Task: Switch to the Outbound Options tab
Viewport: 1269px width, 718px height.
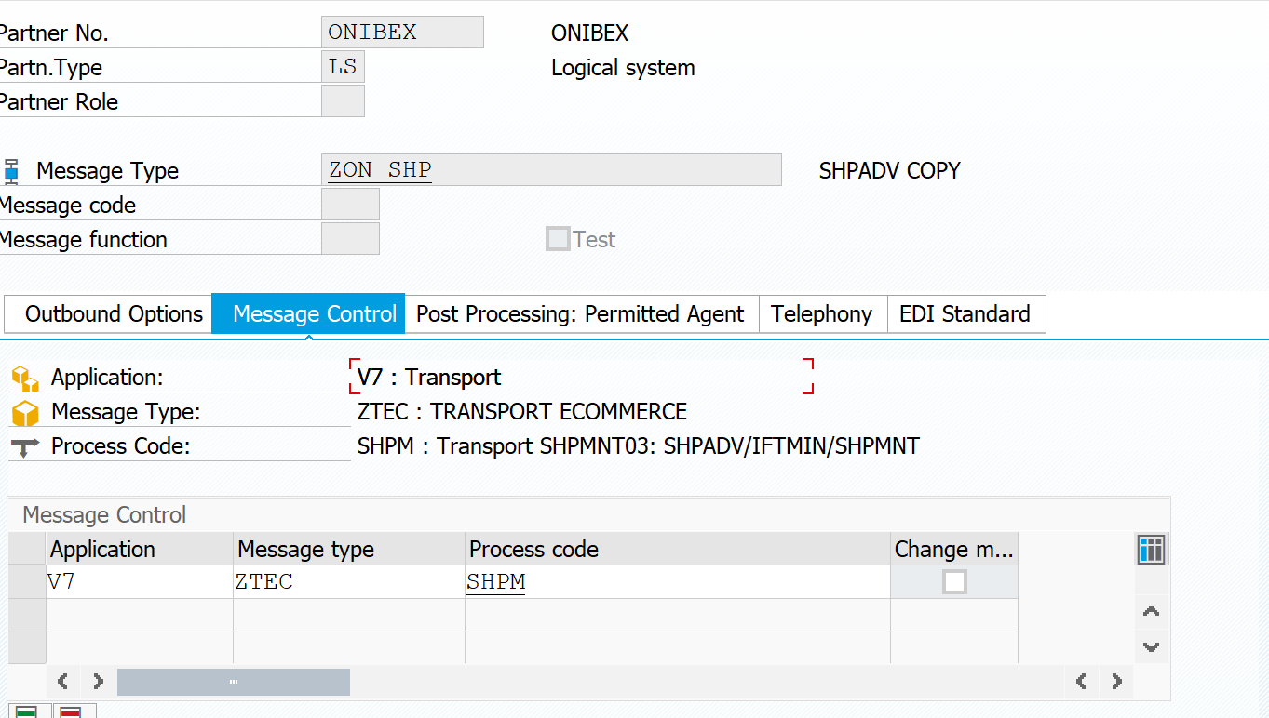Action: (114, 314)
